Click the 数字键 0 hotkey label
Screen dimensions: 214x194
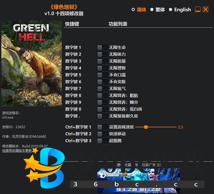pyautogui.click(x=73, y=109)
